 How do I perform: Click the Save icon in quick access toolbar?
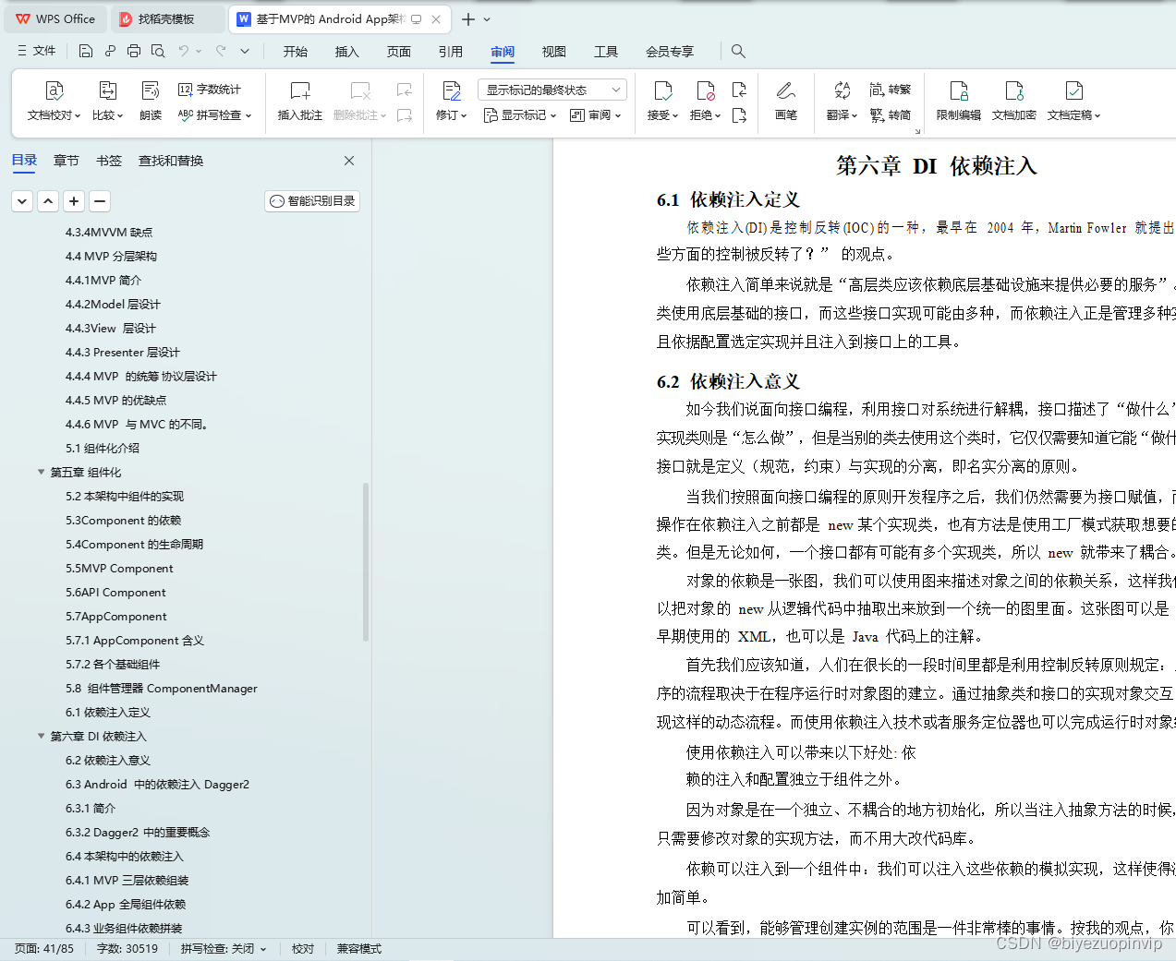pos(86,51)
